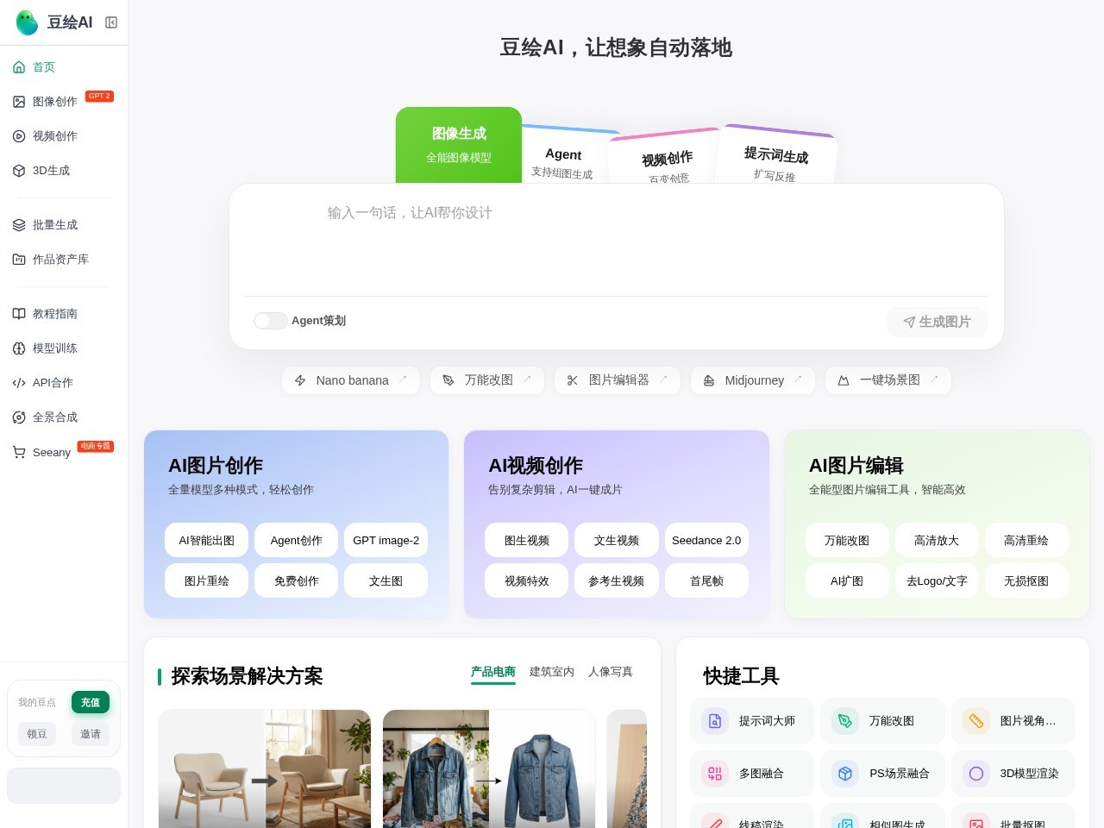The height and width of the screenshot is (828, 1104).
Task: Click the 领豆 button
Action: tap(37, 734)
